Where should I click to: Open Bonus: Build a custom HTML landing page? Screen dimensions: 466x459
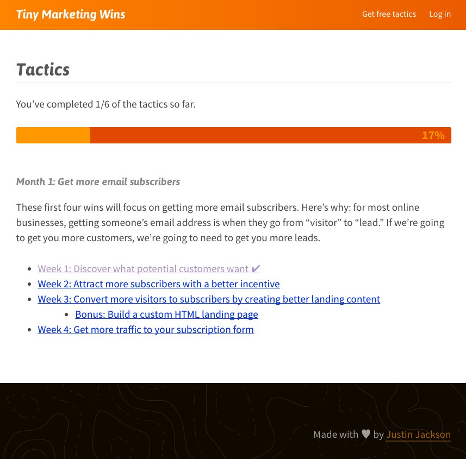[166, 315]
